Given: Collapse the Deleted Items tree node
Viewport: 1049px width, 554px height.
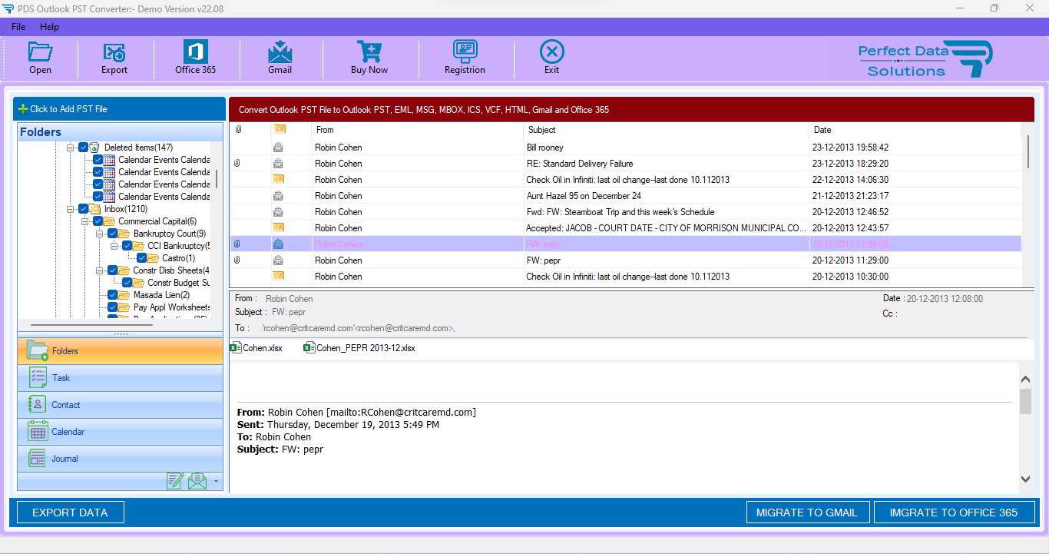Looking at the screenshot, I should (x=71, y=148).
